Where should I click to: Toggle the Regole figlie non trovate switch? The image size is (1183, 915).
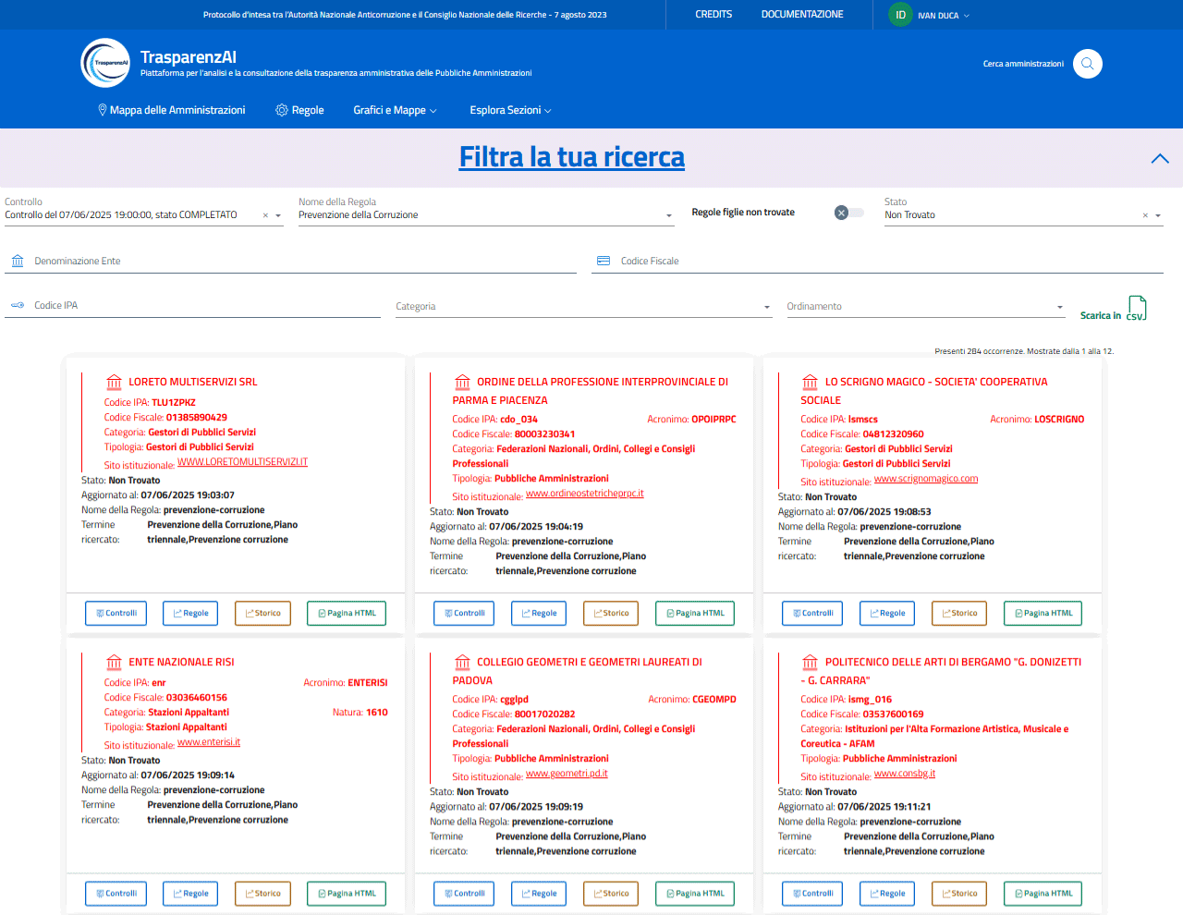click(x=848, y=213)
